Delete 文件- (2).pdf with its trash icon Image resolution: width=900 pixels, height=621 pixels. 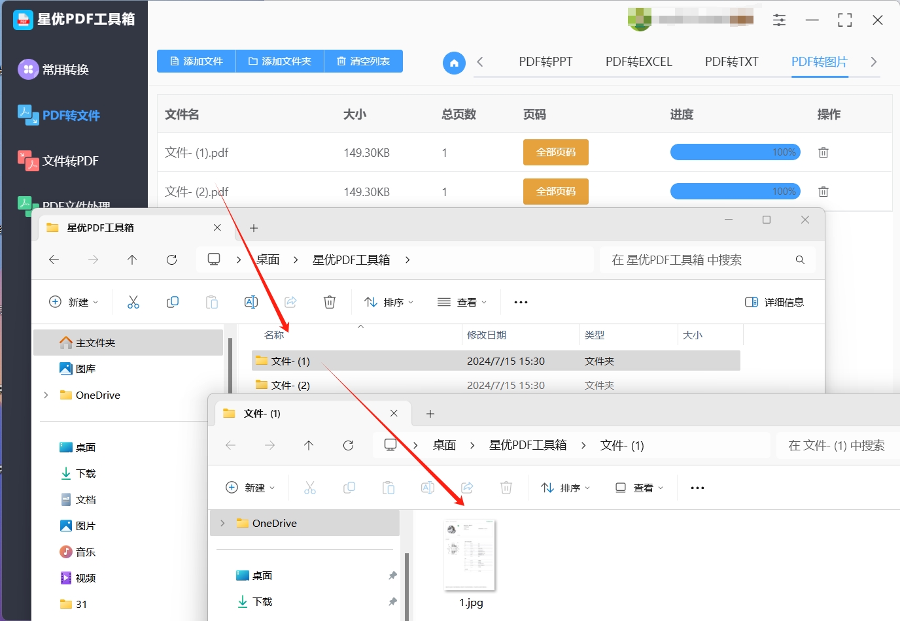coord(823,192)
